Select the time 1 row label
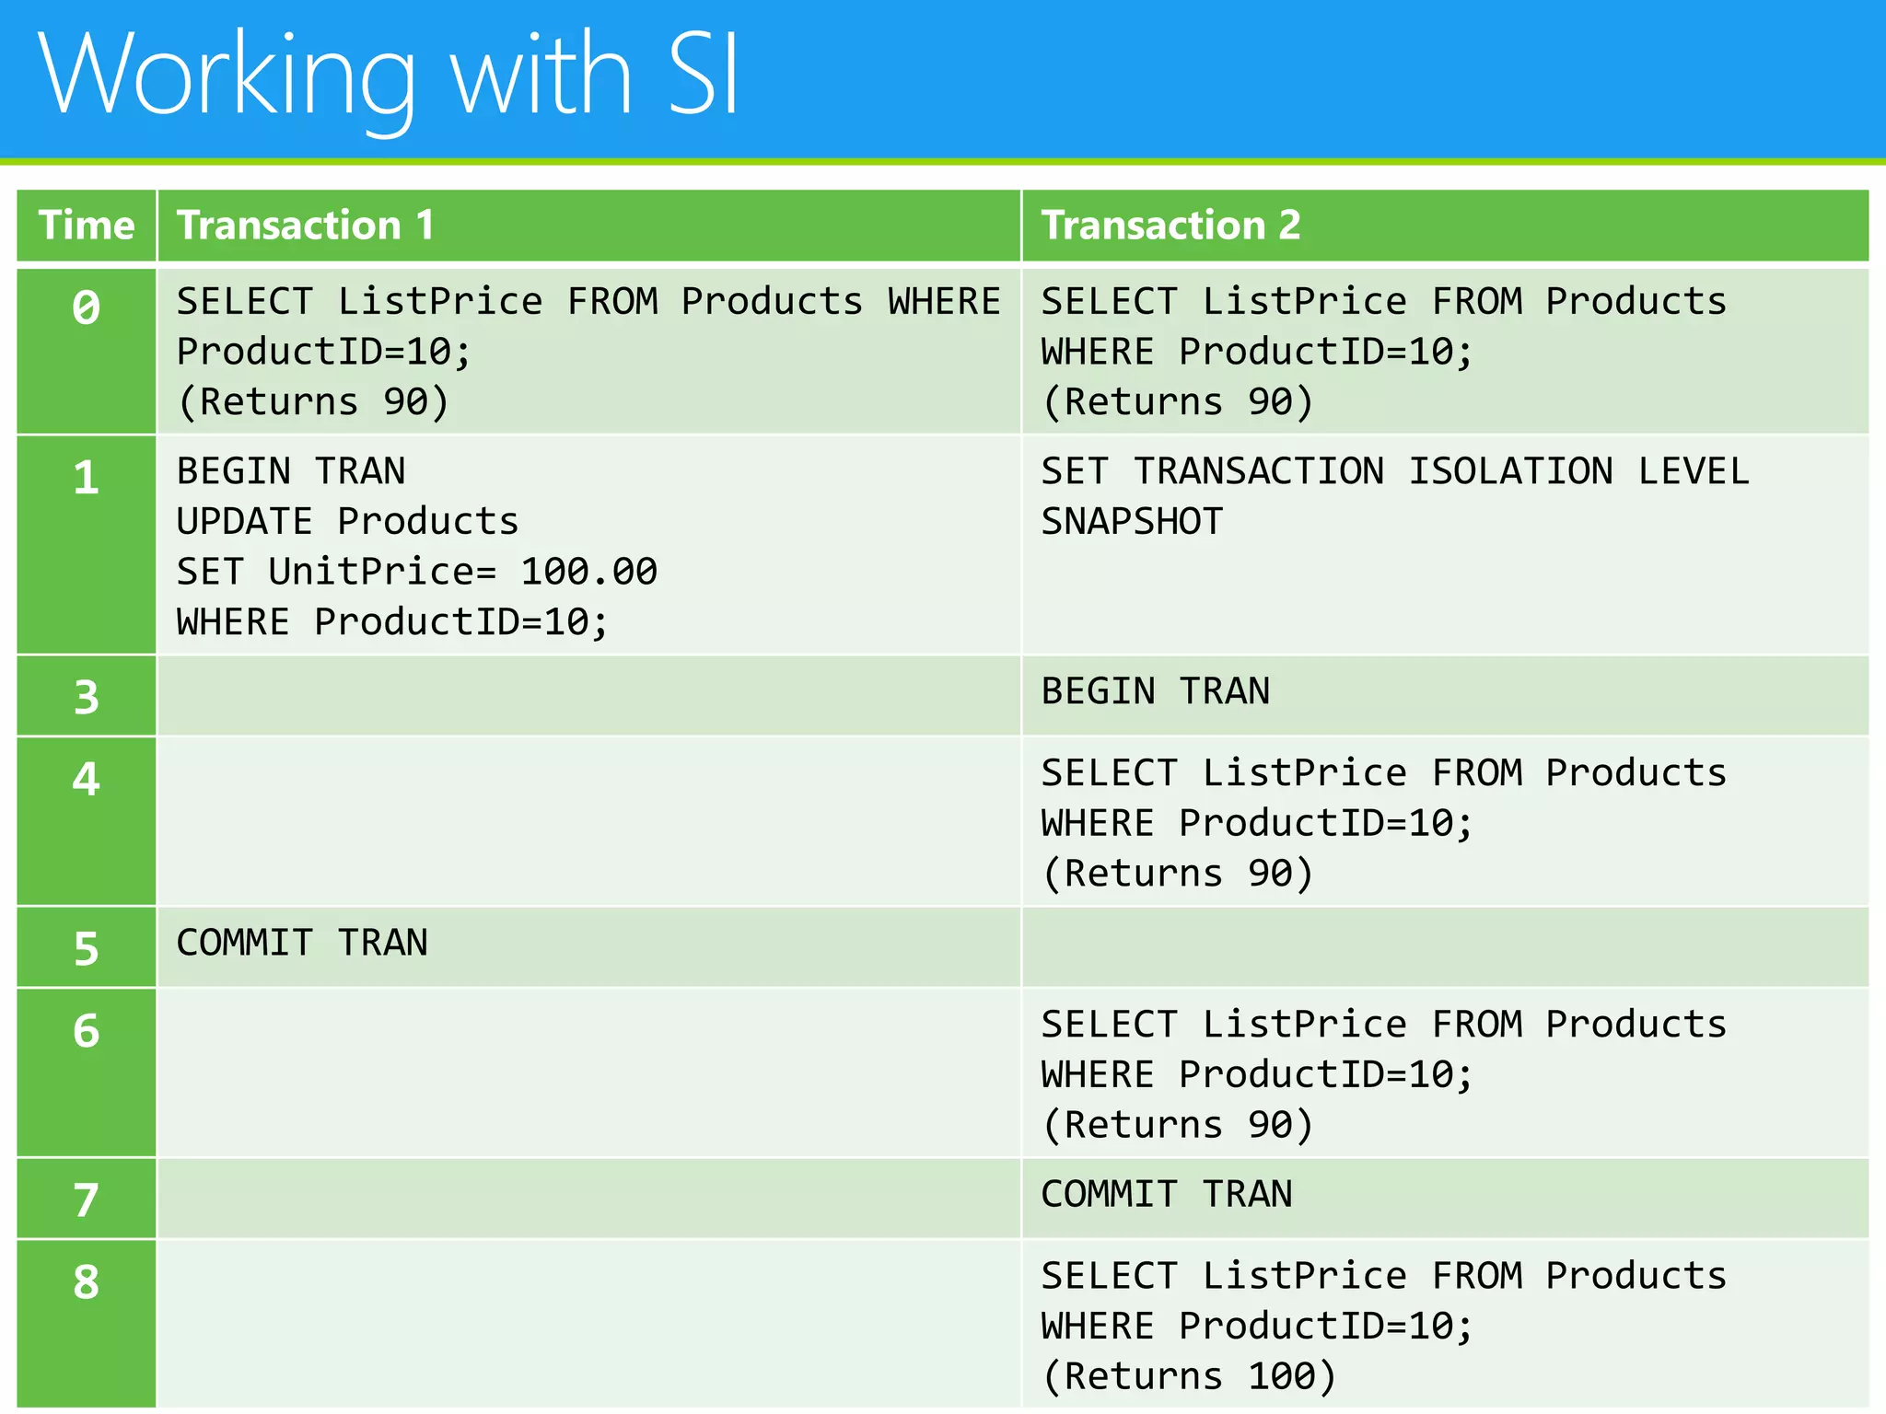1886x1414 pixels. click(87, 478)
